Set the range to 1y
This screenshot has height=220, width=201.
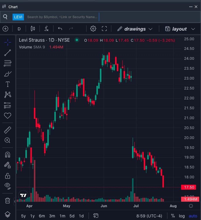32,216
